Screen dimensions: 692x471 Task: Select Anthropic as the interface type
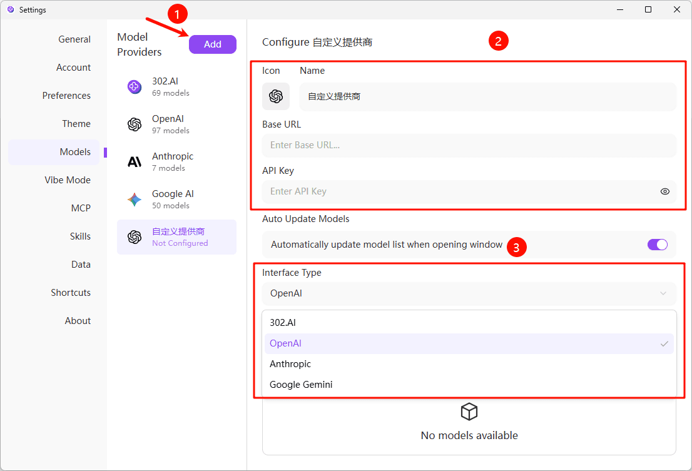pos(290,363)
